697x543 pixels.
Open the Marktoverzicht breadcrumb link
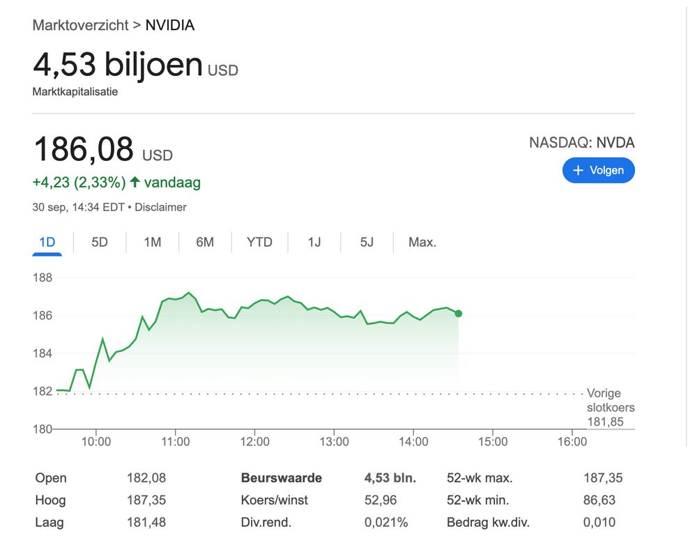point(80,26)
